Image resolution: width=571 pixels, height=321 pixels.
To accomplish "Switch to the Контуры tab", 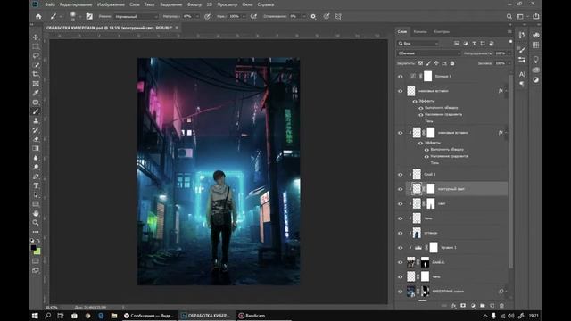I will 442,32.
